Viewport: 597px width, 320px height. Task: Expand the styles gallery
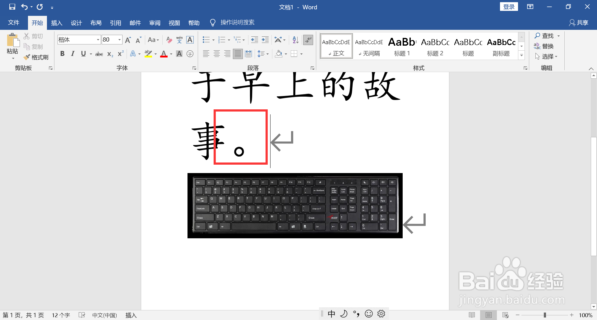coord(521,55)
